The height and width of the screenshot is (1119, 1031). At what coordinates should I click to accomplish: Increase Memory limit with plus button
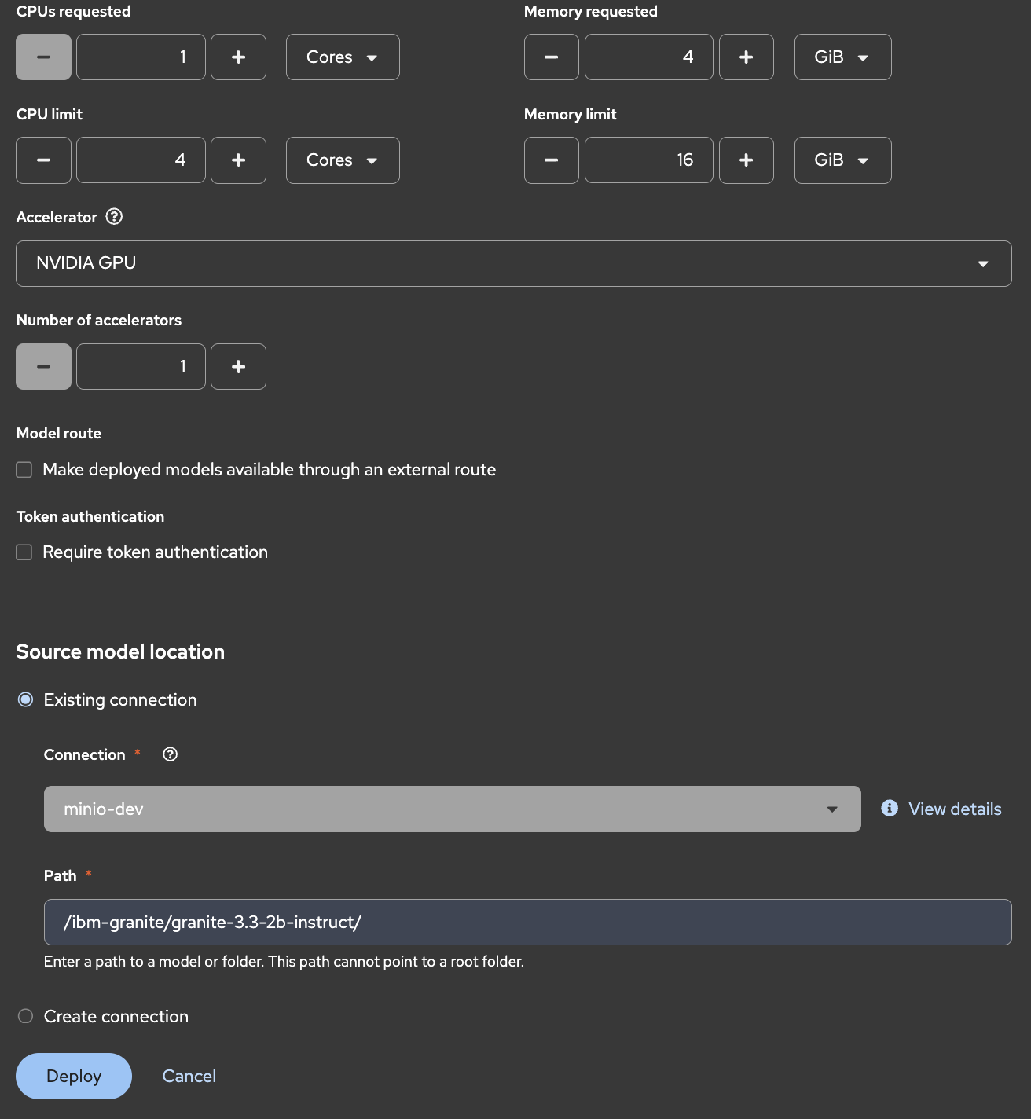point(746,160)
